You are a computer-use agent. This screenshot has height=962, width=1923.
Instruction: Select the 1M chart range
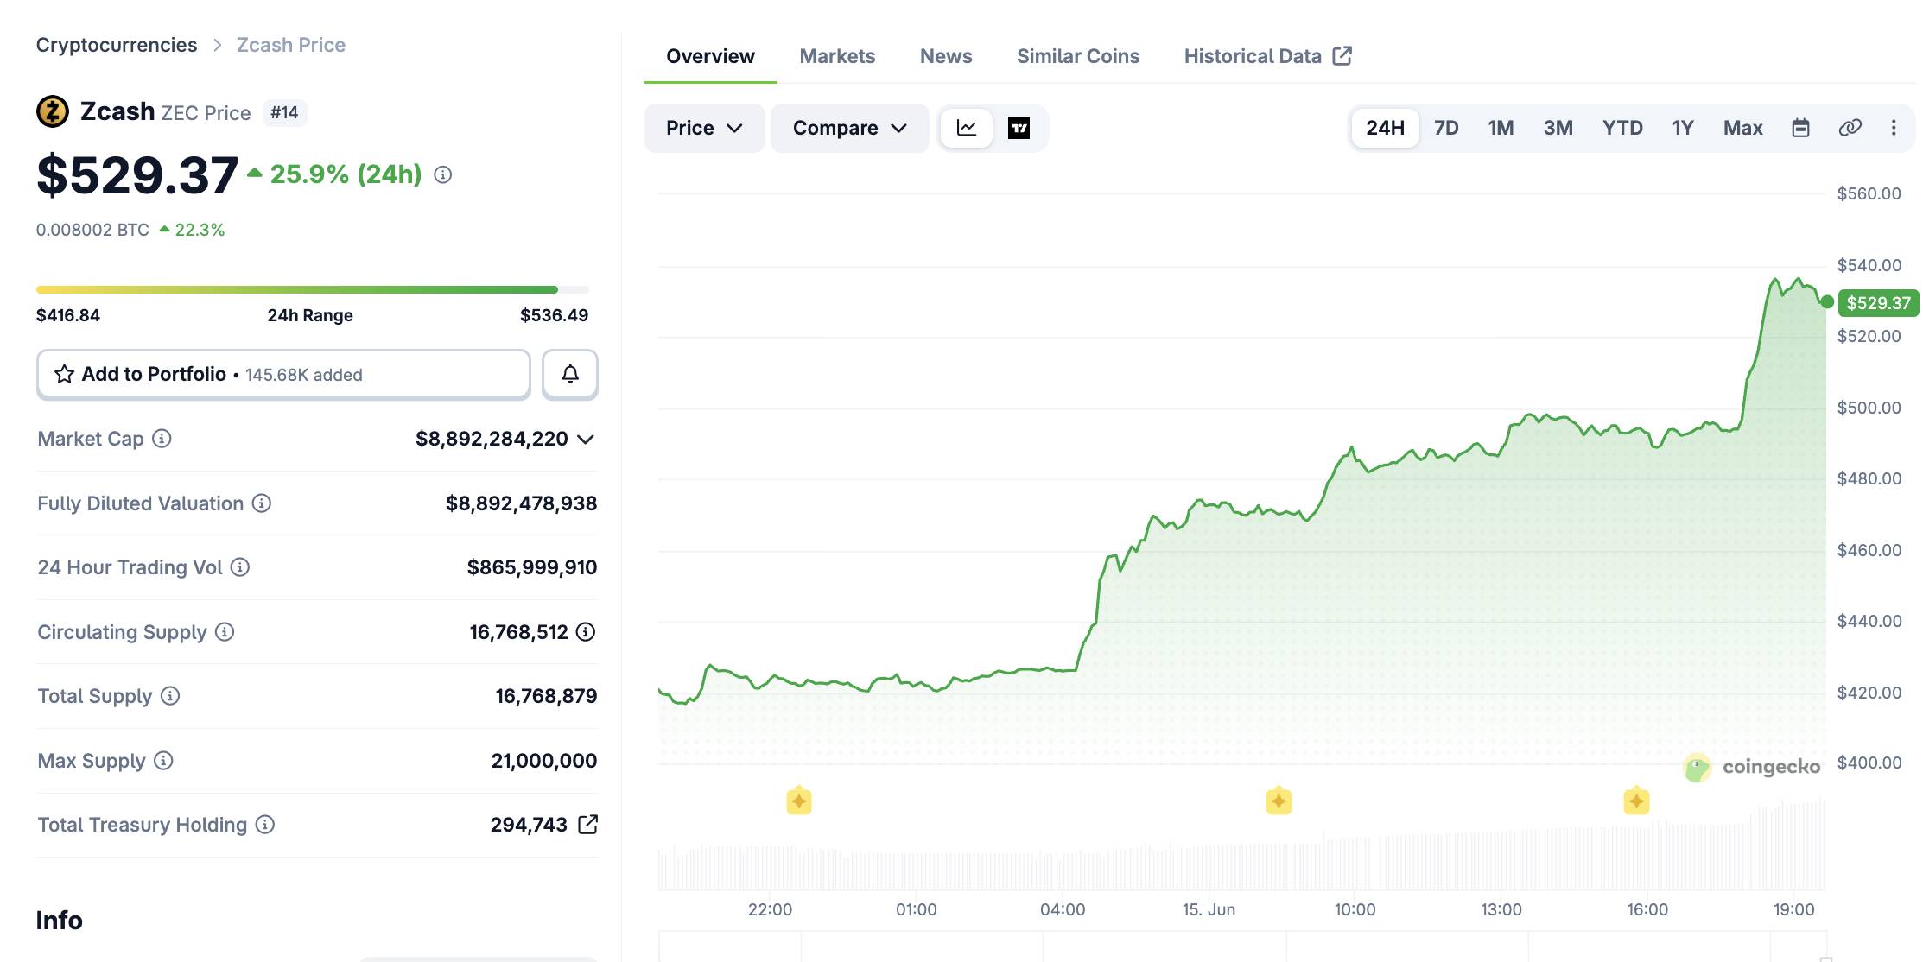click(x=1501, y=128)
